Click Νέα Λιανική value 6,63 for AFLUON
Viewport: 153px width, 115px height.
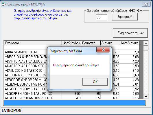point(130,75)
